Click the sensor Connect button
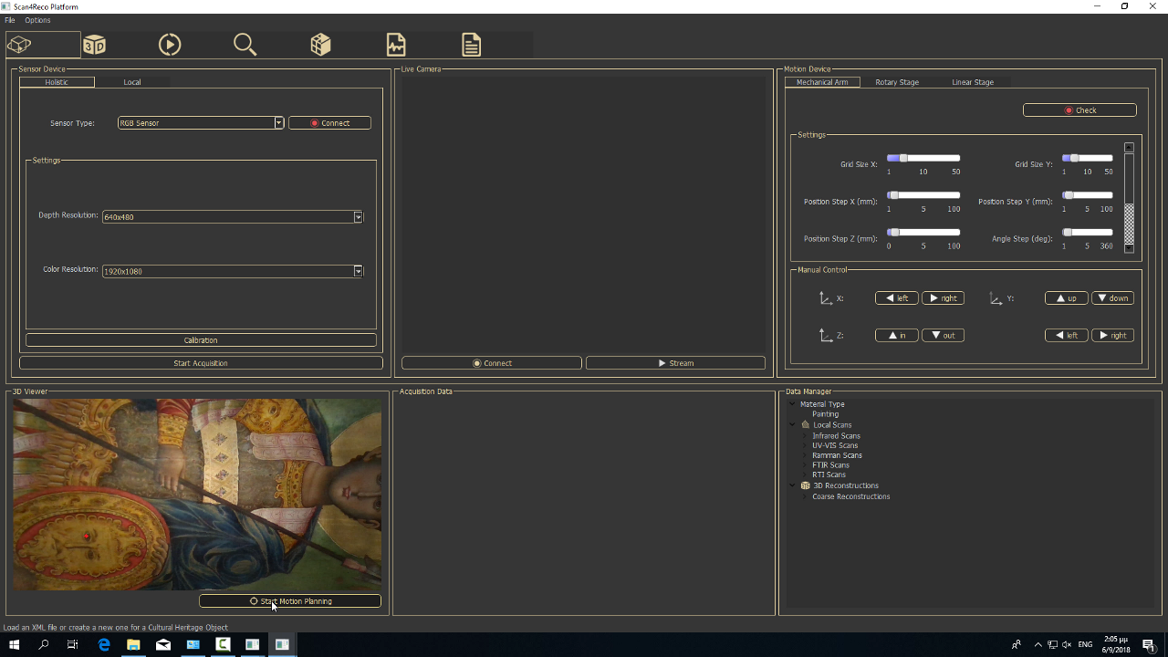 pyautogui.click(x=329, y=123)
